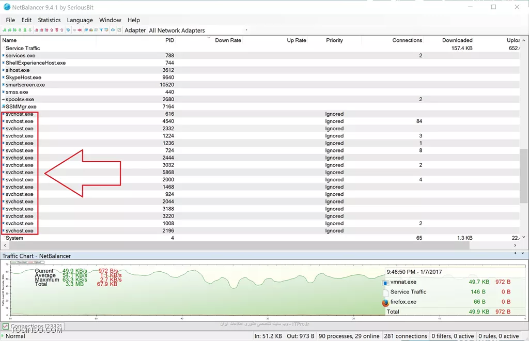Block upload traffic via fourth red icon
The height and width of the screenshot is (341, 529).
coord(52,30)
